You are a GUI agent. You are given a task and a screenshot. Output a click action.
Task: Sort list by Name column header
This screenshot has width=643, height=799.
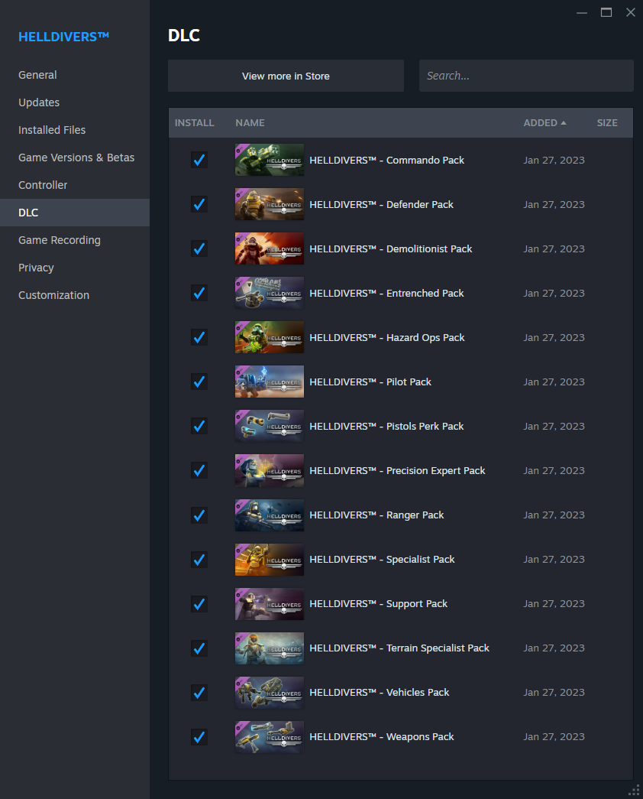tap(250, 123)
